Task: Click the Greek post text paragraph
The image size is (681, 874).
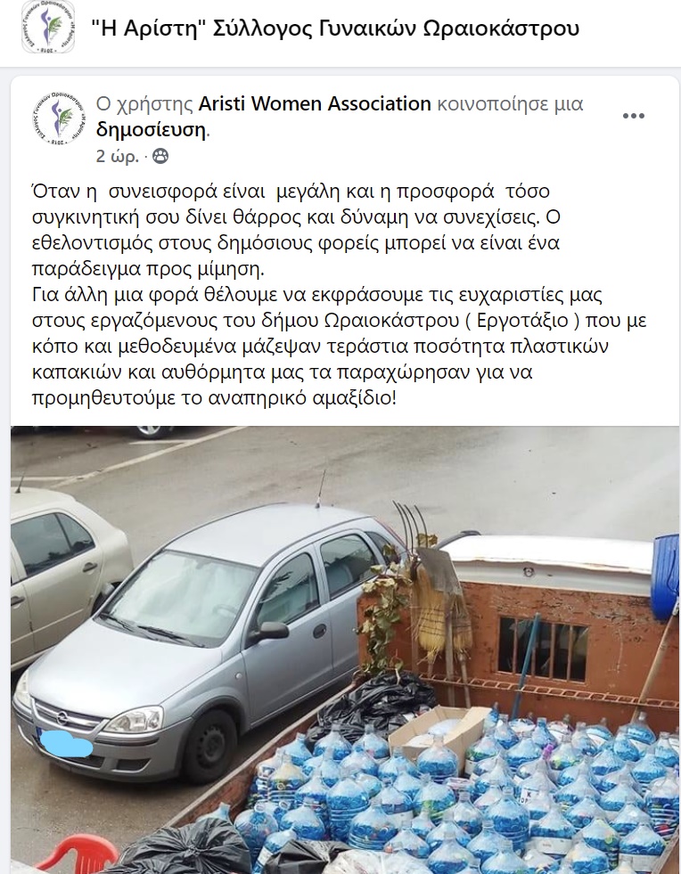Action: tap(339, 294)
